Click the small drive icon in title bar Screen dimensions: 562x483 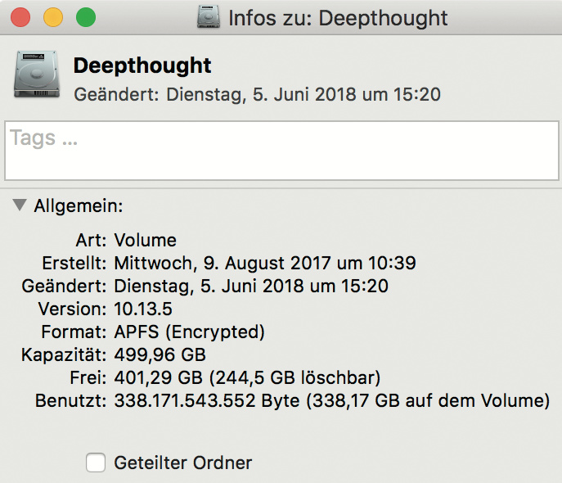(x=209, y=17)
